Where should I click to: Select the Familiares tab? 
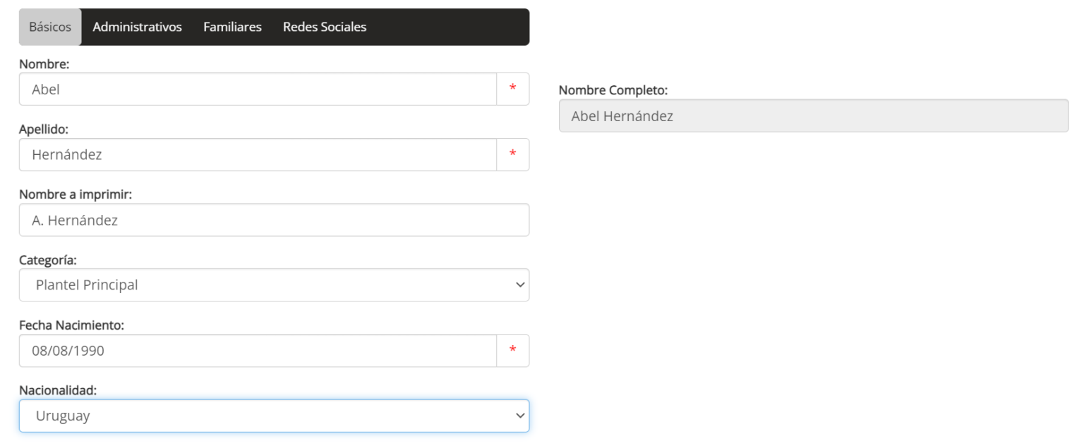(232, 27)
